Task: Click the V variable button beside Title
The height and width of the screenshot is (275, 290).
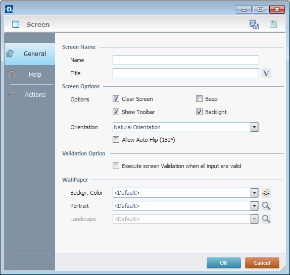Action: coord(266,73)
